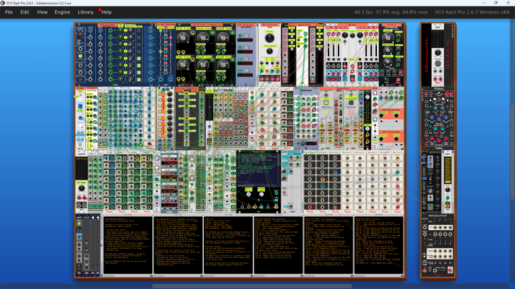The width and height of the screenshot is (515, 289).
Task: Turn the Filter Resonance knob
Action: click(388, 49)
